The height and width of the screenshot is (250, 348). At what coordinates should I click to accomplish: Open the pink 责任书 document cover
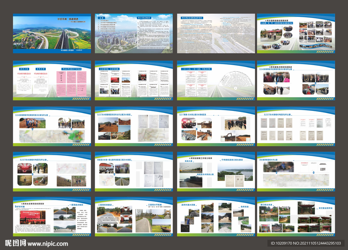tap(61, 77)
